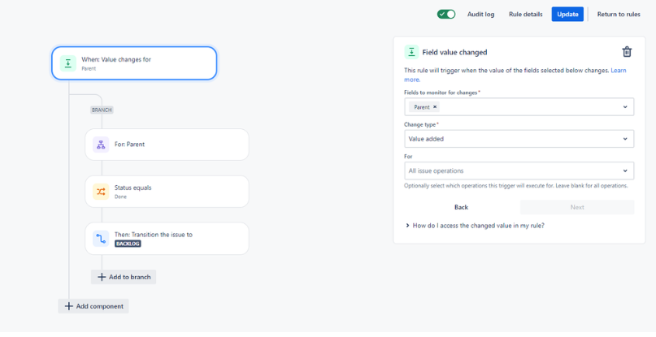656x337 pixels.
Task: Open the Fields to monitor dropdown arrow
Action: (x=625, y=107)
